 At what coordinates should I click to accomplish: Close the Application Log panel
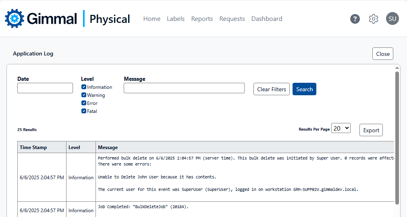(382, 53)
